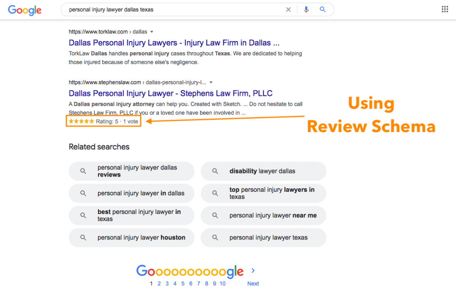456x297 pixels.
Task: Go to results page 4
Action: (175, 284)
